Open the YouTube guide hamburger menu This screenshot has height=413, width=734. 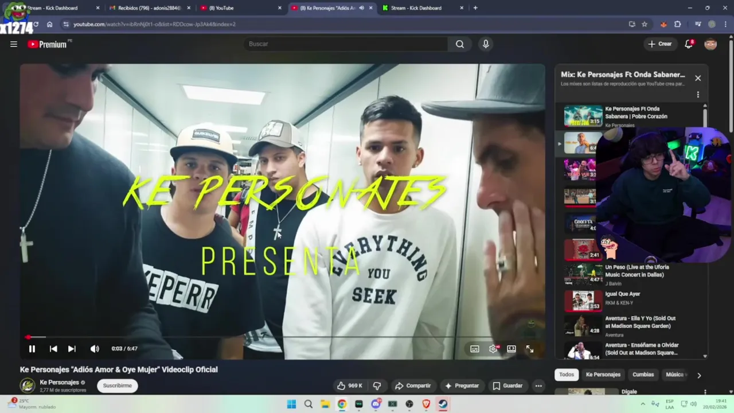pyautogui.click(x=14, y=44)
